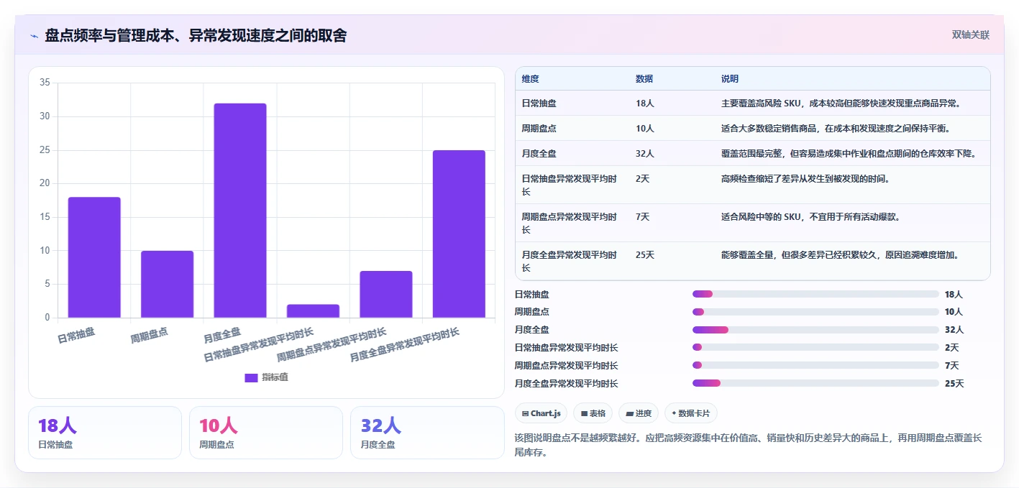Click the 周期盘点 progress bar showing 10人
This screenshot has height=488, width=1019.
click(815, 312)
